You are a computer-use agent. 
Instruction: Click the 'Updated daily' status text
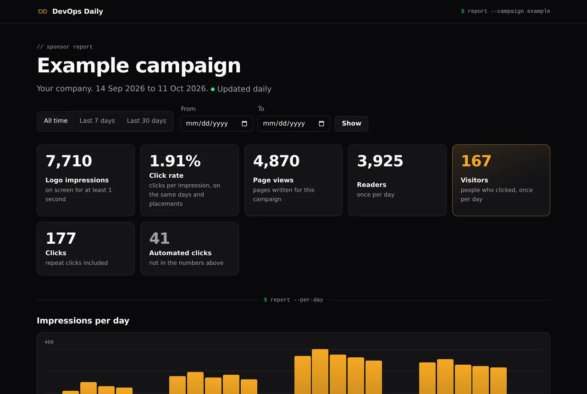(x=244, y=89)
